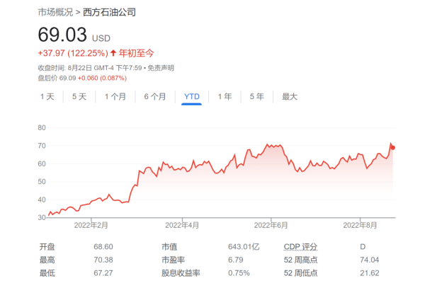Click the 52 周低点 value 21.62
This screenshot has width=425, height=283.
(370, 273)
